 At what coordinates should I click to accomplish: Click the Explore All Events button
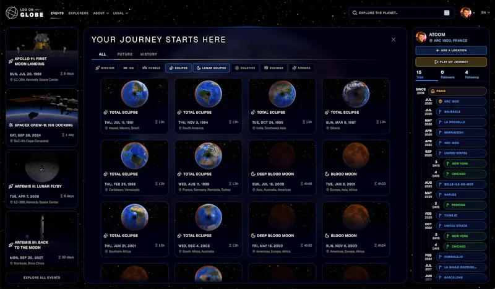[x=41, y=278]
